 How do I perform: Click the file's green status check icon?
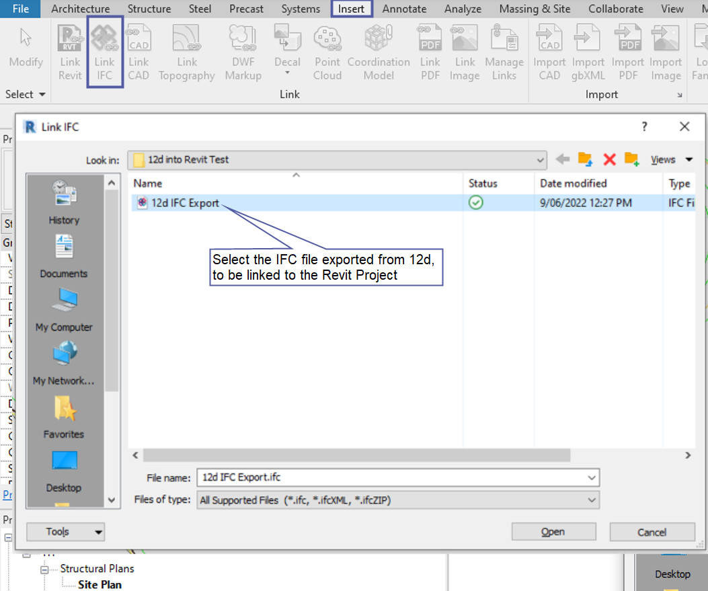point(475,202)
